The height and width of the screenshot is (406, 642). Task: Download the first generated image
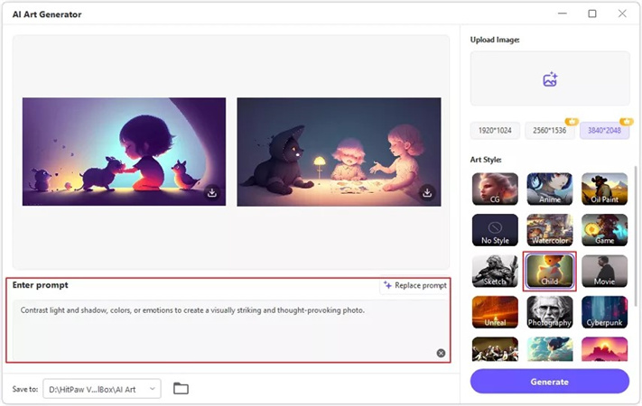pos(211,192)
